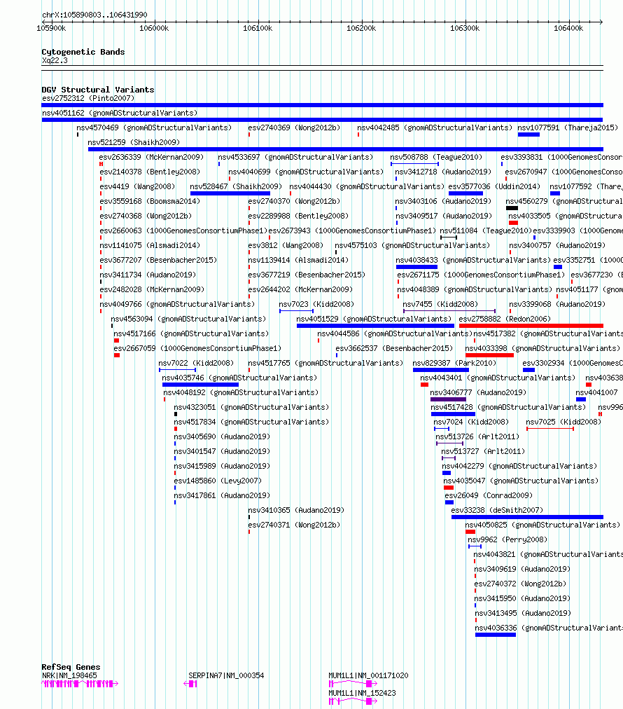The height and width of the screenshot is (709, 623).
Task: Click the nsv4043401 gnomAD red bar
Action: [x=424, y=385]
